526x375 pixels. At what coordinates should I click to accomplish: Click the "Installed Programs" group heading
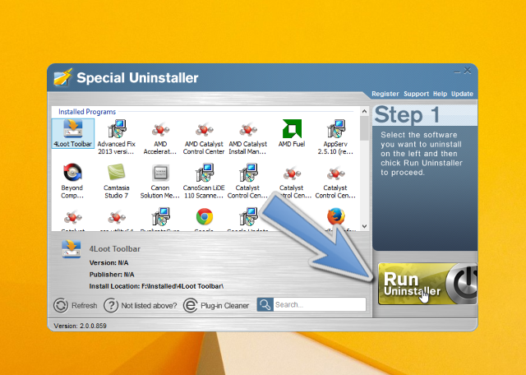click(87, 112)
